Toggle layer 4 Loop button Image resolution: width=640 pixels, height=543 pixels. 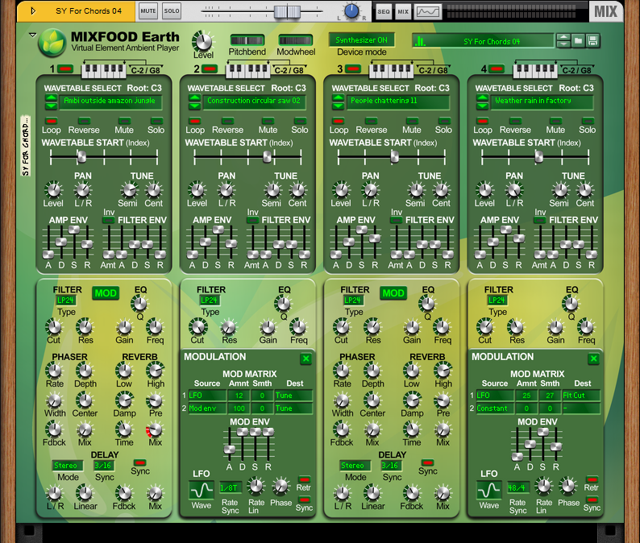(x=483, y=121)
